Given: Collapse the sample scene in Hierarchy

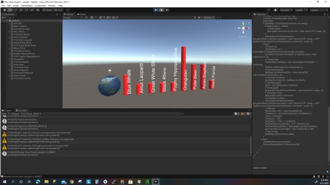Looking at the screenshot, I should coord(7,21).
